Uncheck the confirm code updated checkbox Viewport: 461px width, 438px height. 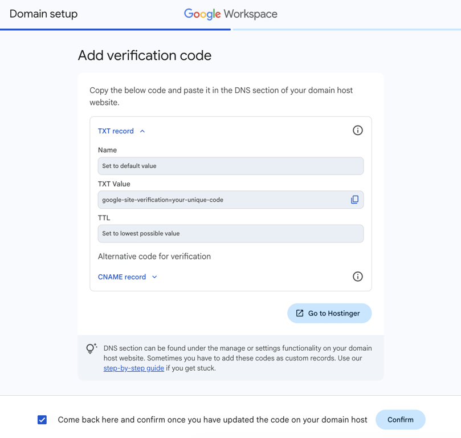[42, 420]
